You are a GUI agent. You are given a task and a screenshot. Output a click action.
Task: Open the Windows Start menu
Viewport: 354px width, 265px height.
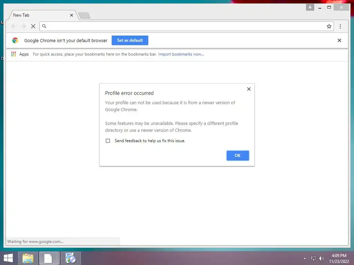coord(8,258)
